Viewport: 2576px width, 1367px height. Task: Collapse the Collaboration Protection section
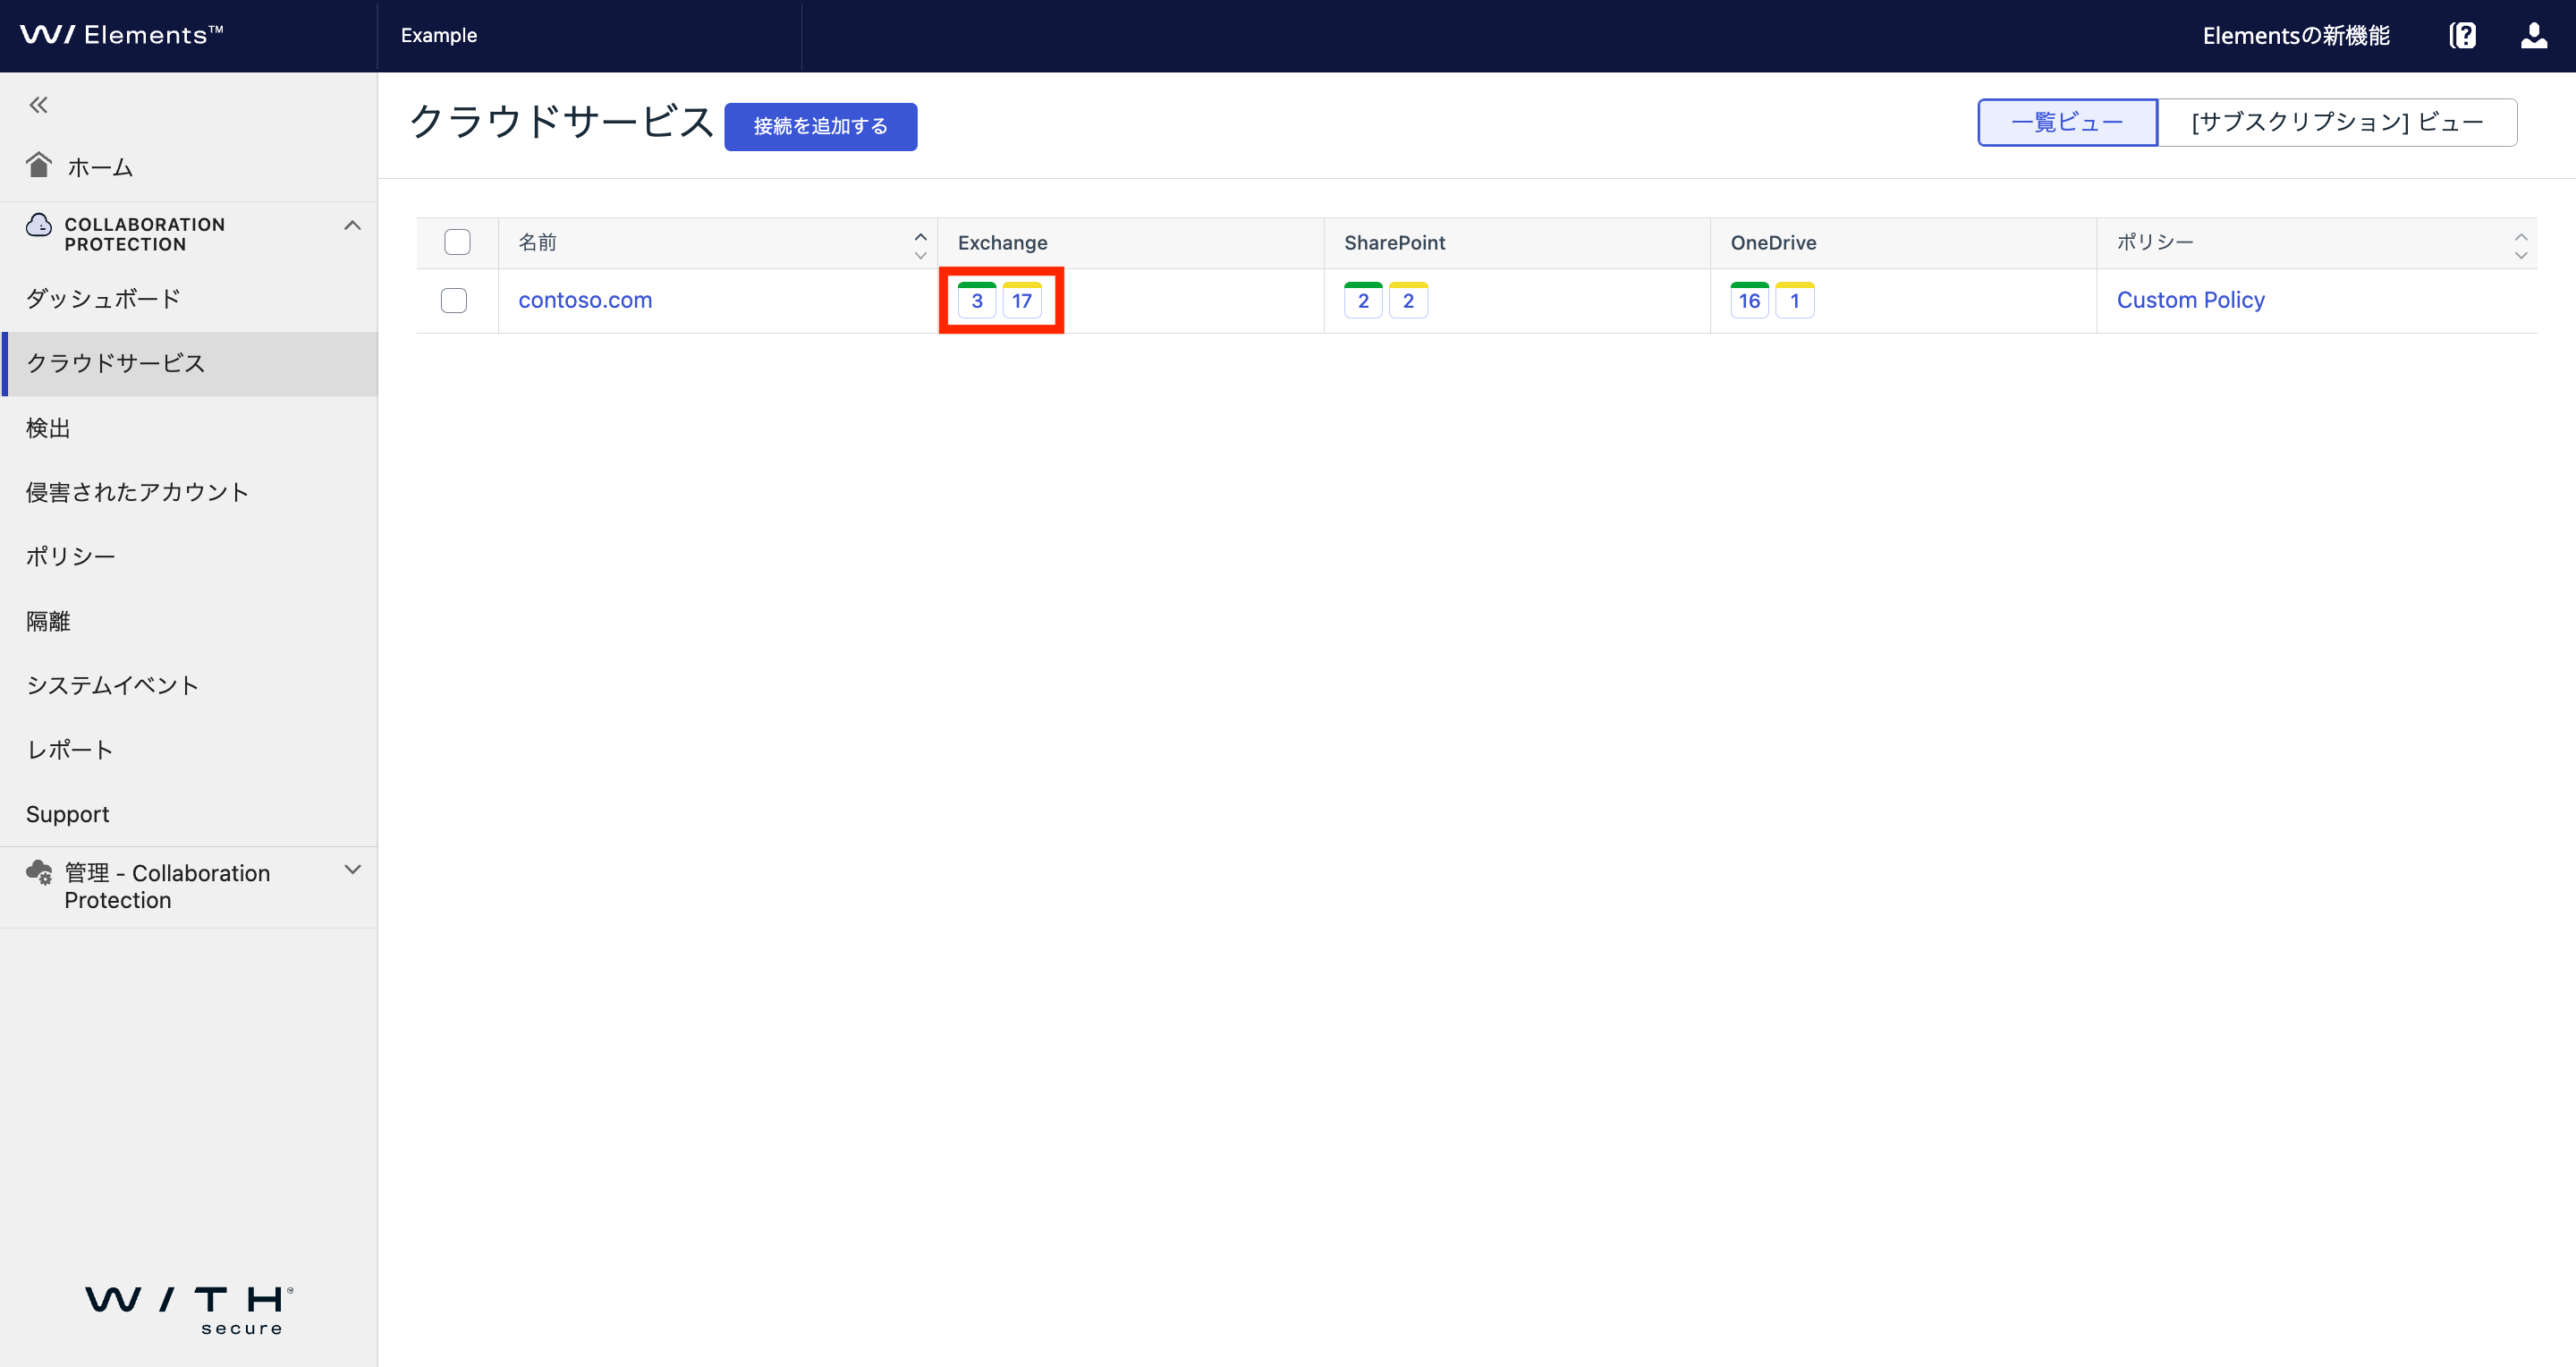tap(352, 226)
